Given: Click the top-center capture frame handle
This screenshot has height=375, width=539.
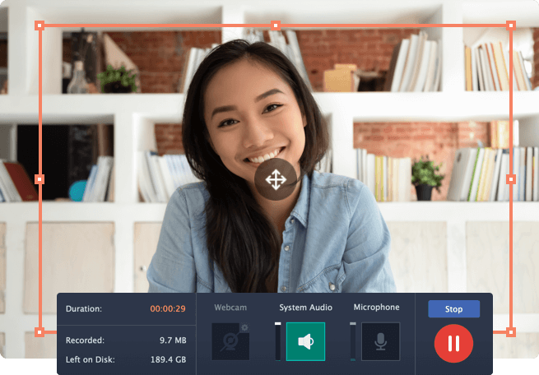Looking at the screenshot, I should (276, 25).
